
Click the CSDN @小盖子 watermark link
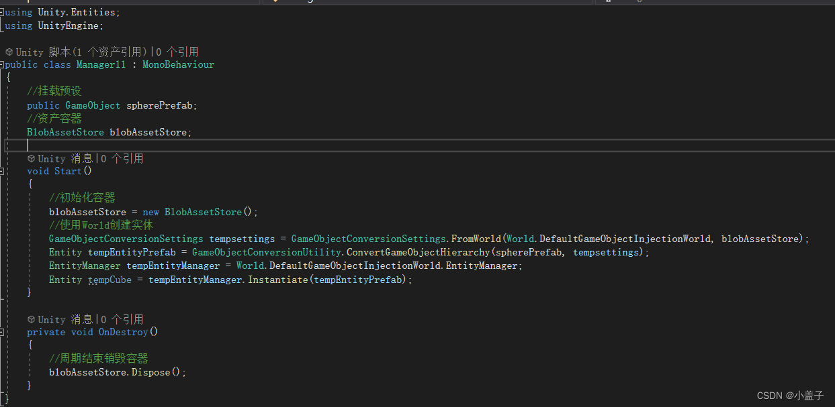[x=790, y=395]
